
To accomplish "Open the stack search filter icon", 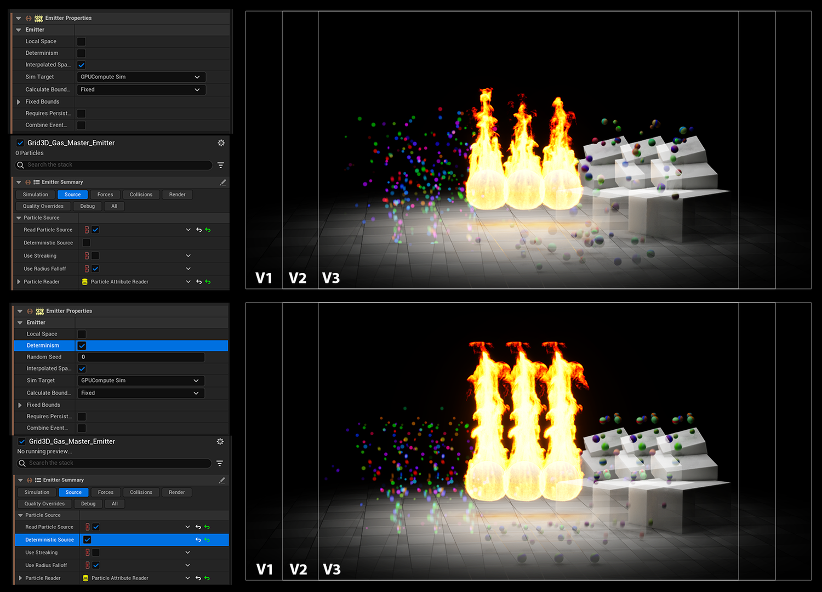I will coord(221,164).
